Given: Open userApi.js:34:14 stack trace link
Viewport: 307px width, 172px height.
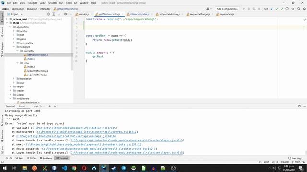Looking at the screenshot, I should point(66,136).
